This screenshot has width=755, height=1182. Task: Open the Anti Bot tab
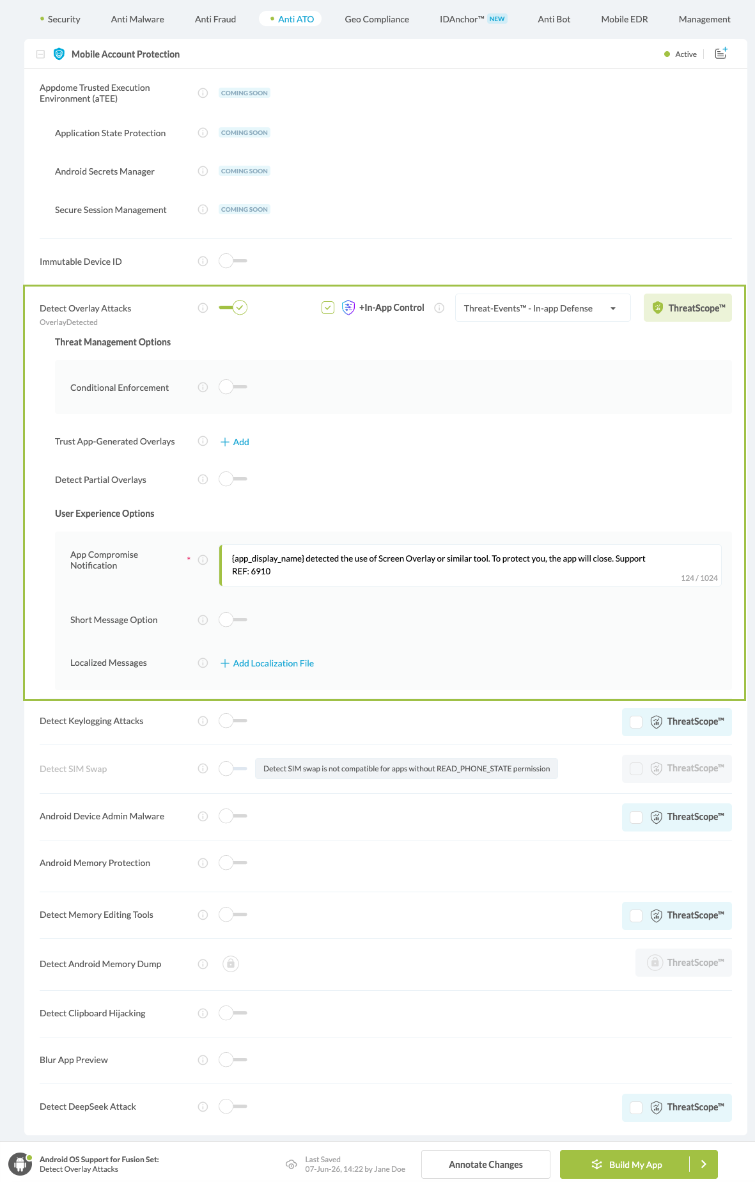click(554, 19)
